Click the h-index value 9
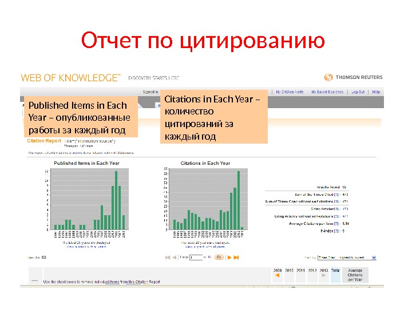This screenshot has width=412, height=309. point(343,231)
